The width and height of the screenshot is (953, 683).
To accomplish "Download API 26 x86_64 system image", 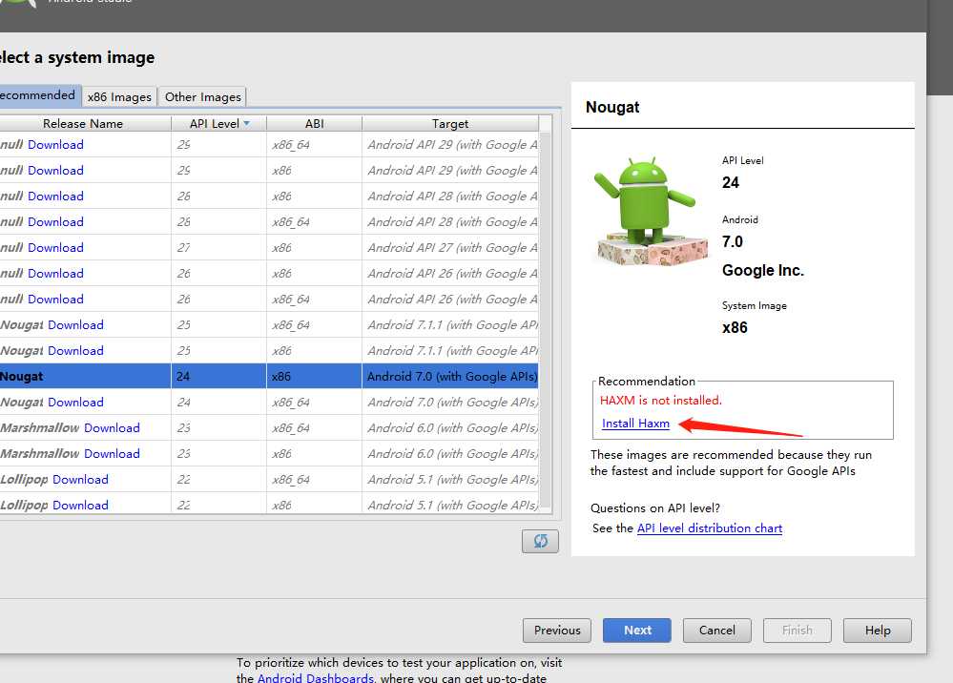I will point(55,299).
